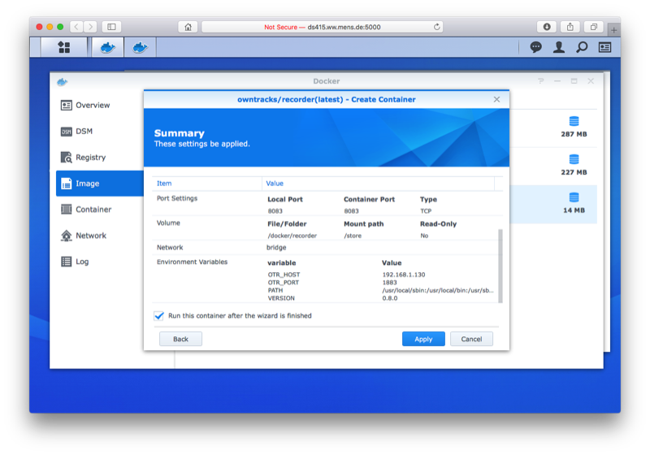Click 1883 port value
Viewport: 650px width, 455px height.
[389, 283]
